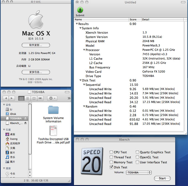The height and width of the screenshot is (186, 188).
Task: Collapse the Disk Test section
Action: point(80,80)
